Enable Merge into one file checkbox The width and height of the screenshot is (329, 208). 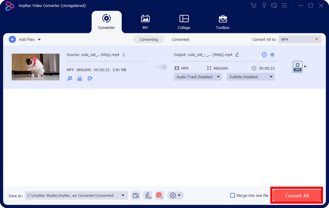232,195
